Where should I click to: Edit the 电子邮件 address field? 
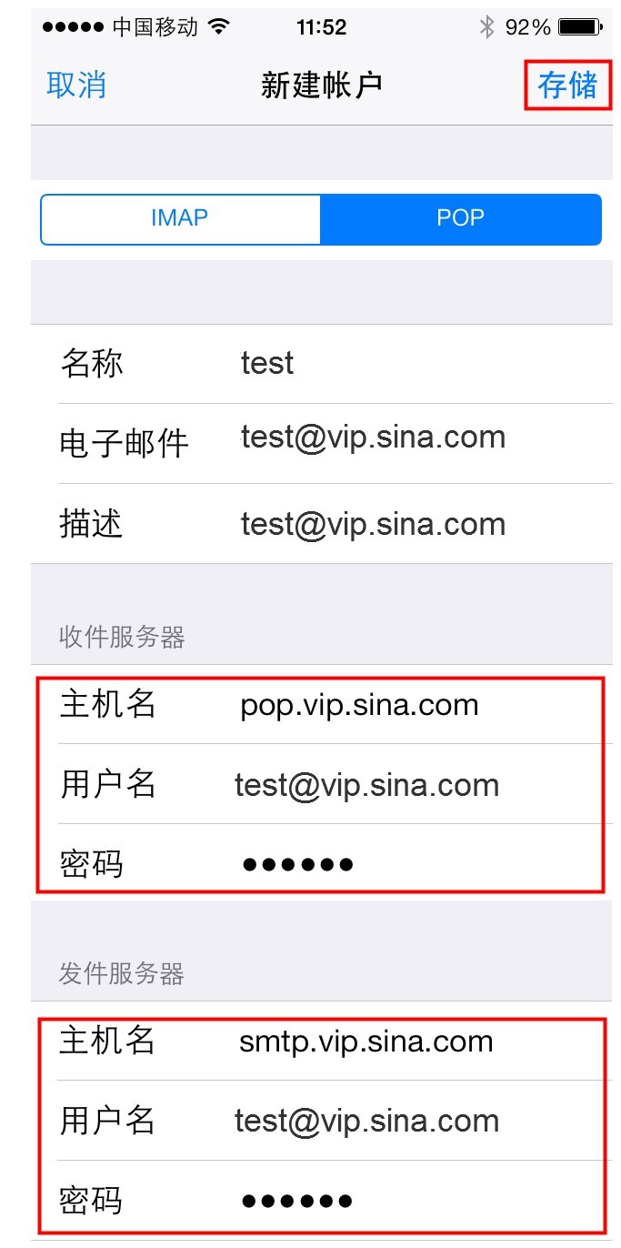click(x=322, y=443)
